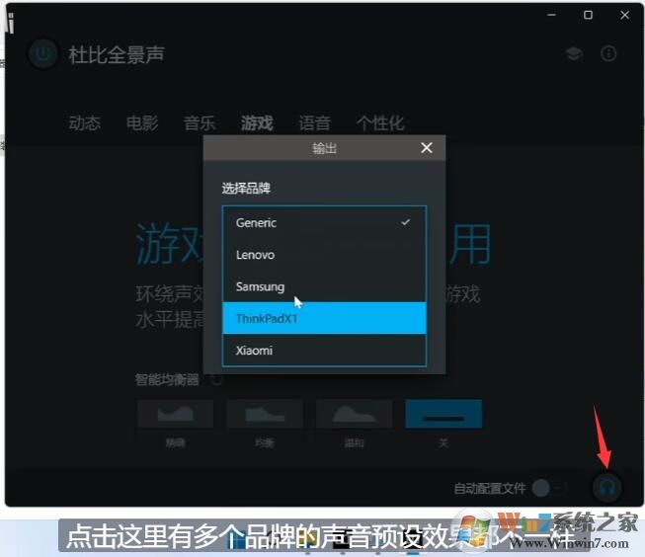Image resolution: width=645 pixels, height=557 pixels.
Task: Toggle the 自动配置文件 switch
Action: (549, 488)
